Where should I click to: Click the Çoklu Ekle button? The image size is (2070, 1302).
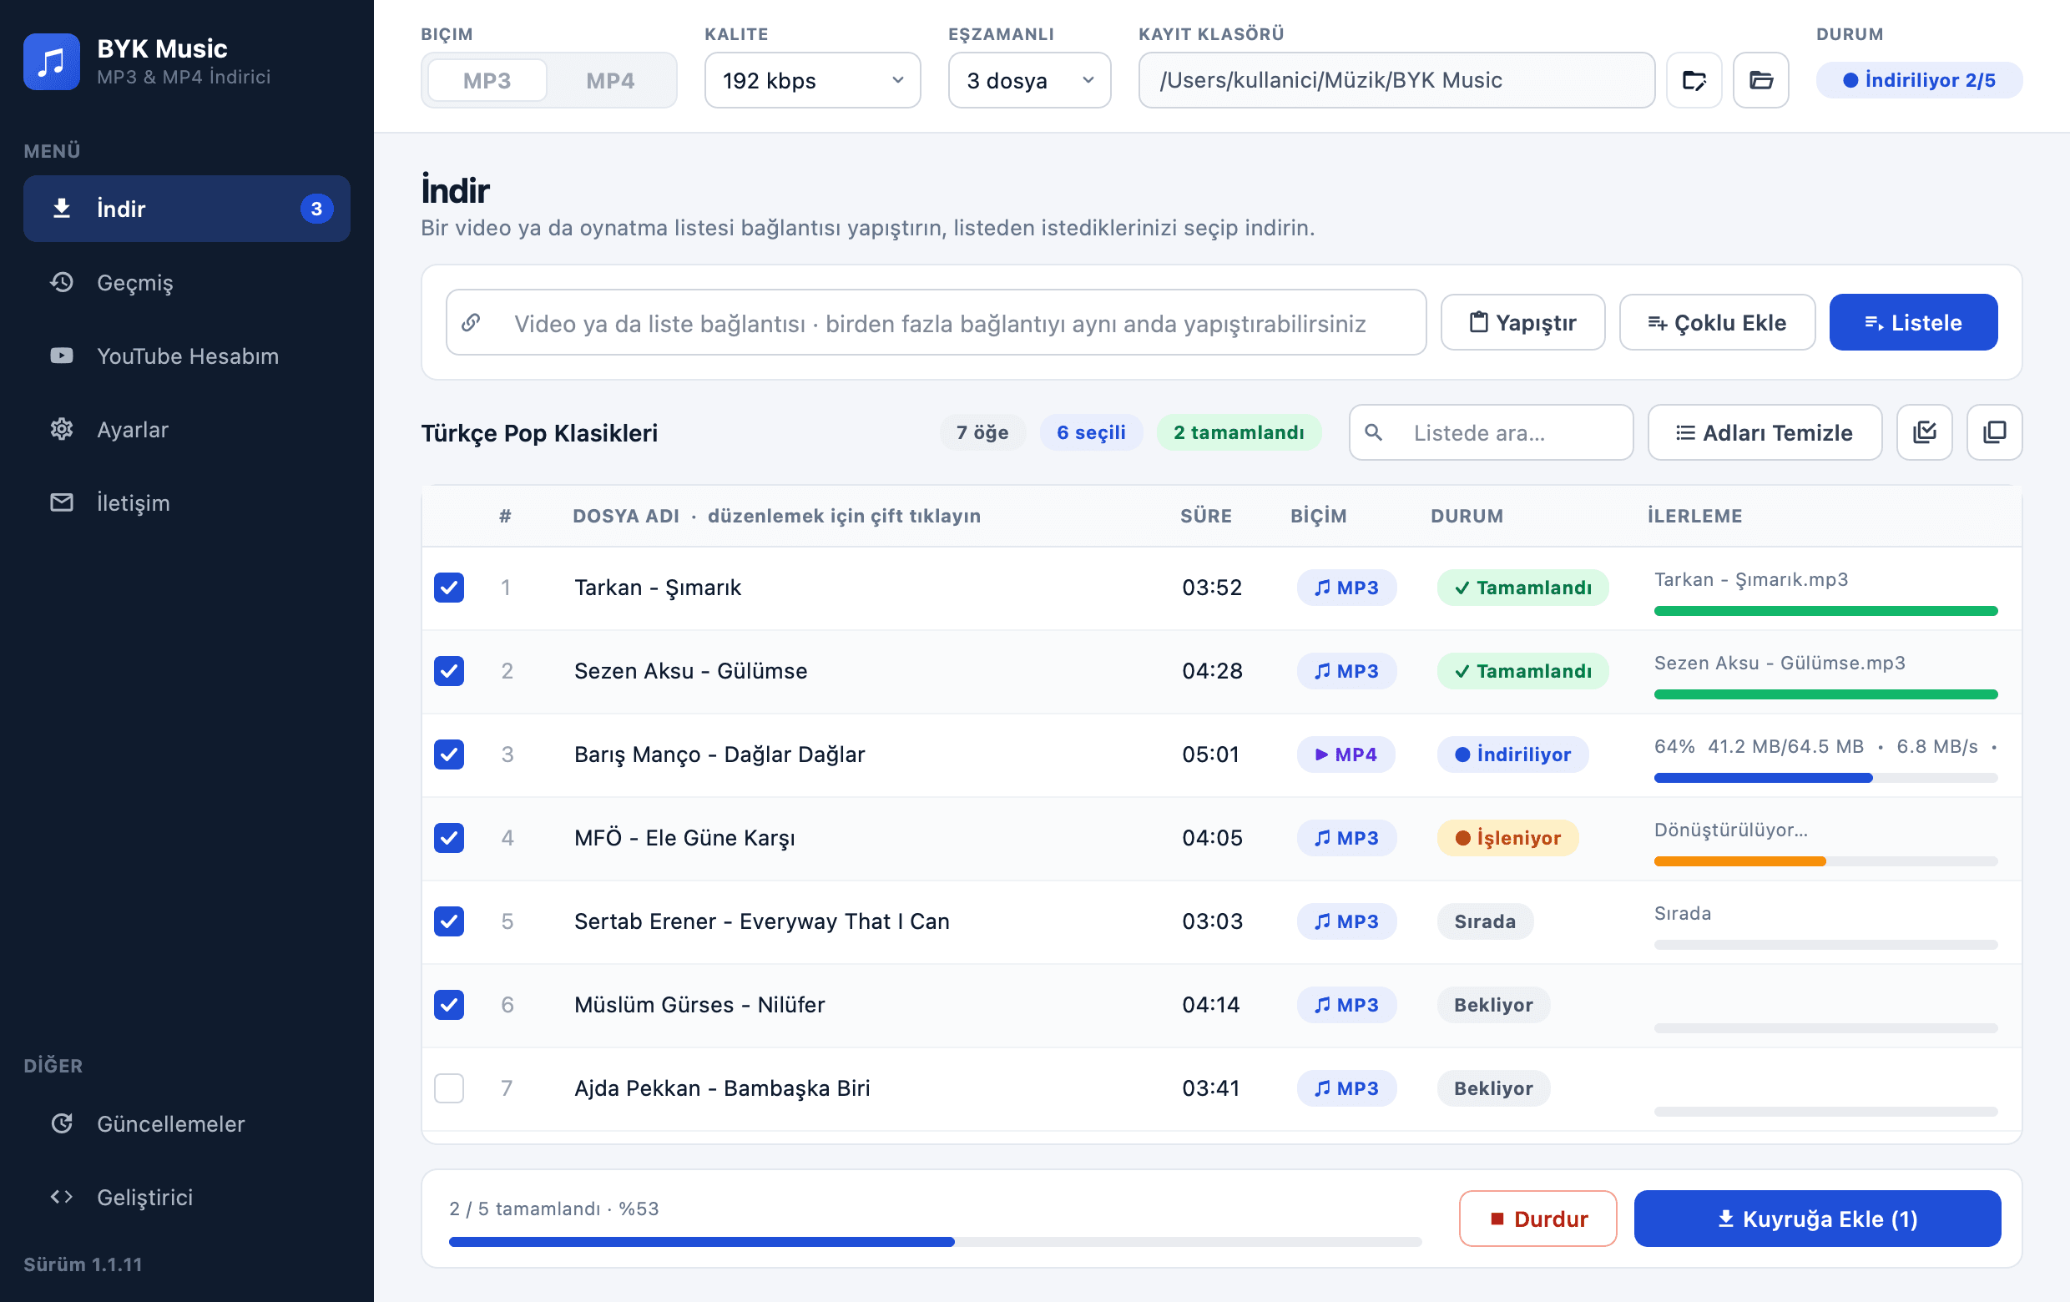(x=1717, y=322)
